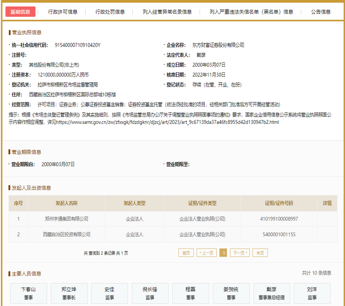Click the 序号 column header
Screen dimensions: 345x306
(18, 203)
